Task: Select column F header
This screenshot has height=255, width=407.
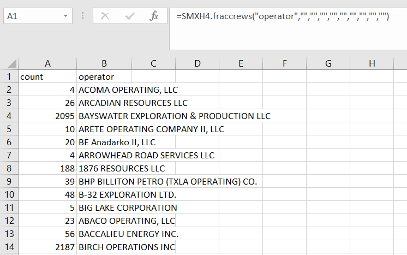Action: pos(284,64)
